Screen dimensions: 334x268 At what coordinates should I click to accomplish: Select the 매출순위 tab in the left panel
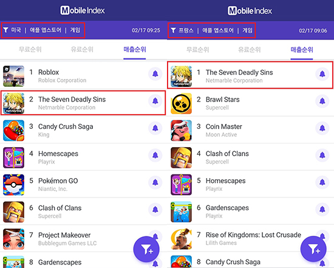[135, 49]
